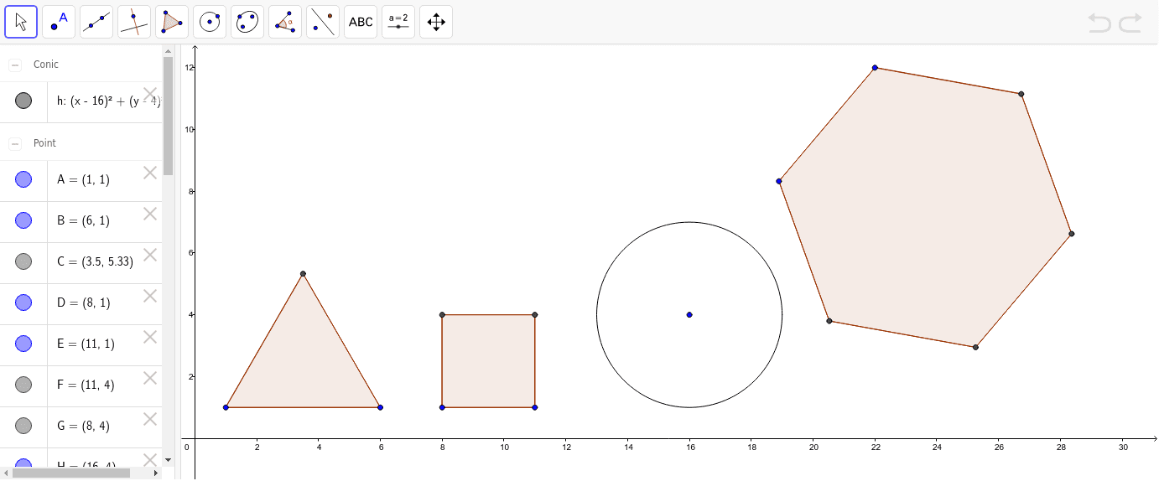Click the conic h equation text

109,101
